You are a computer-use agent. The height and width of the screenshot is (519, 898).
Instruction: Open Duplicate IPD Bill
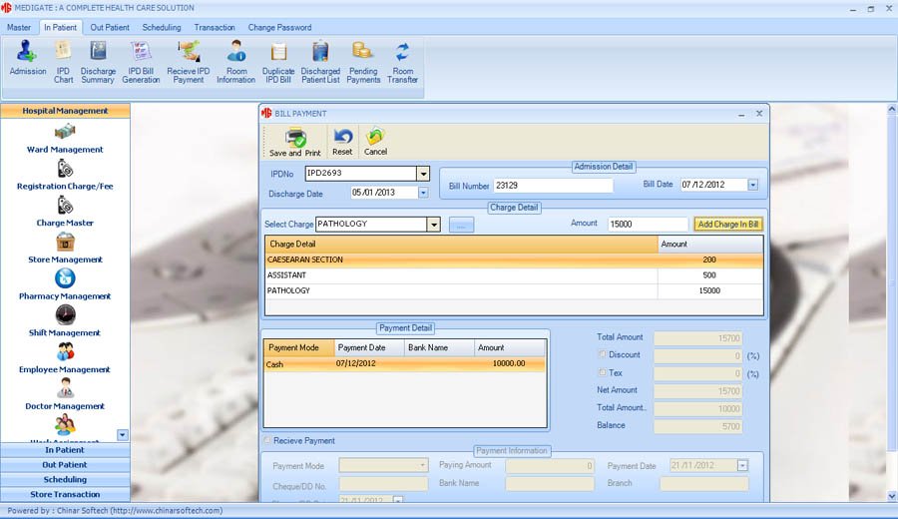278,62
